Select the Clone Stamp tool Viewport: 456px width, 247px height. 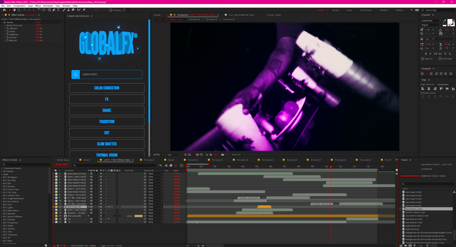click(68, 10)
